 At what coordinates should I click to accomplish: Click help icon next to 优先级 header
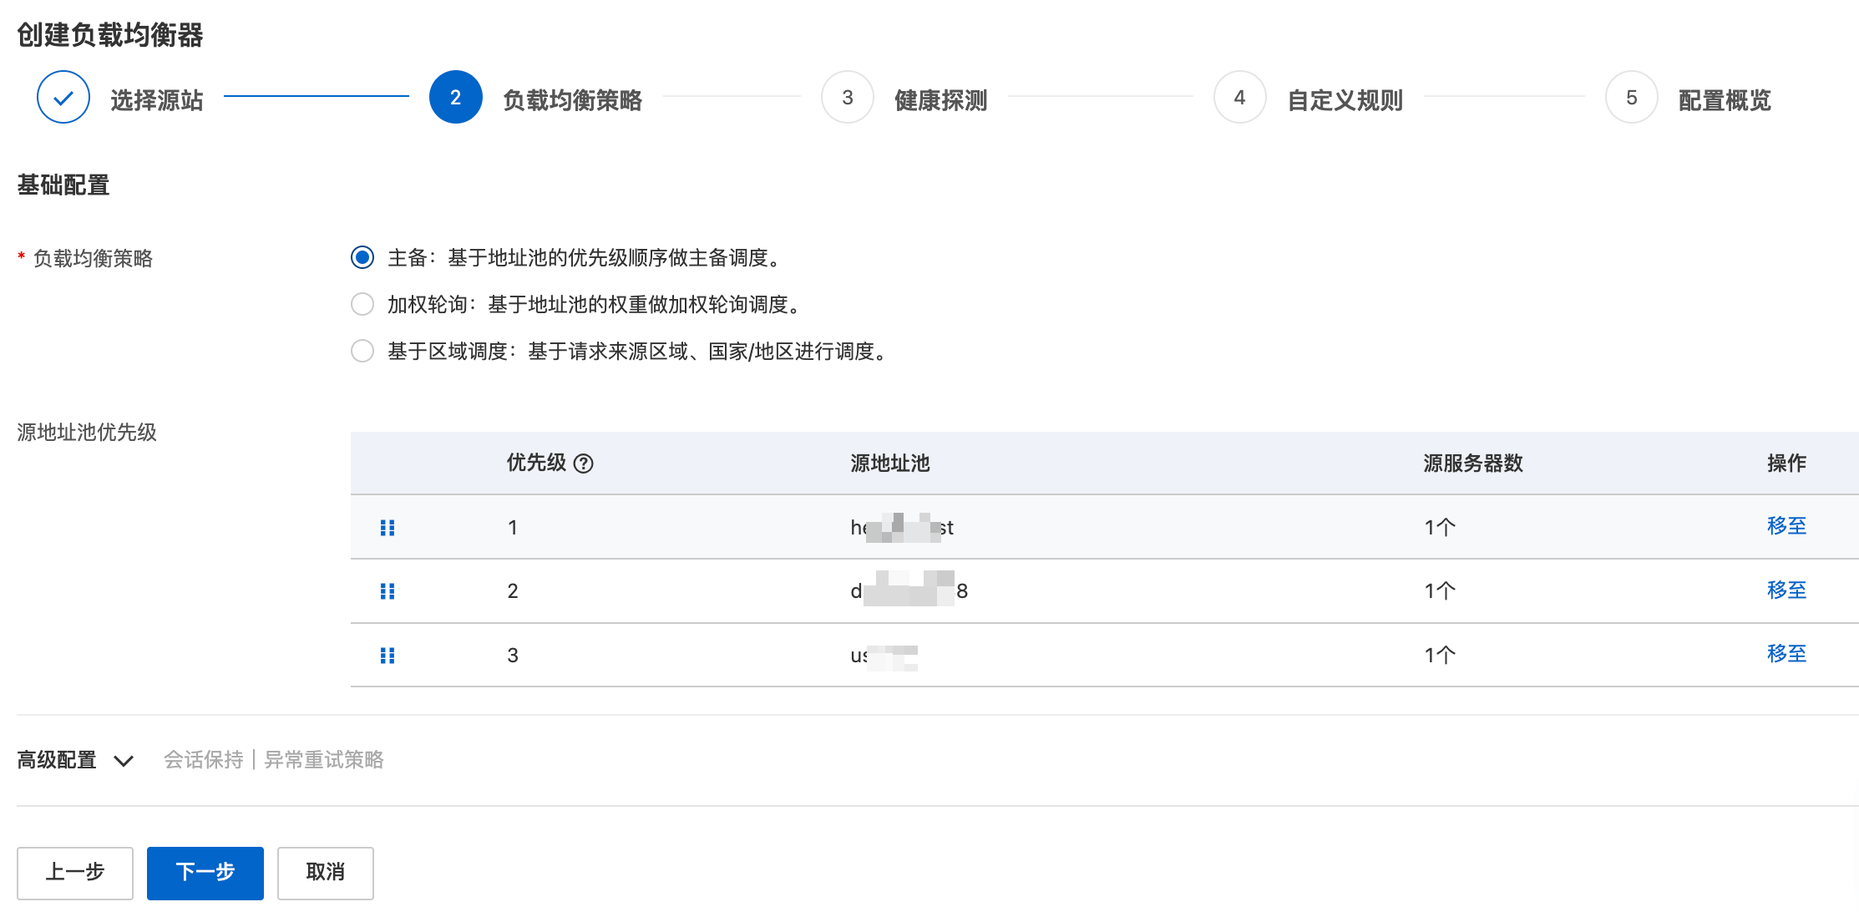(584, 464)
